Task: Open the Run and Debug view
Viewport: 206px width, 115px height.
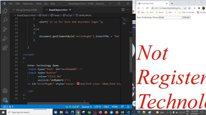Action: (x=5, y=39)
